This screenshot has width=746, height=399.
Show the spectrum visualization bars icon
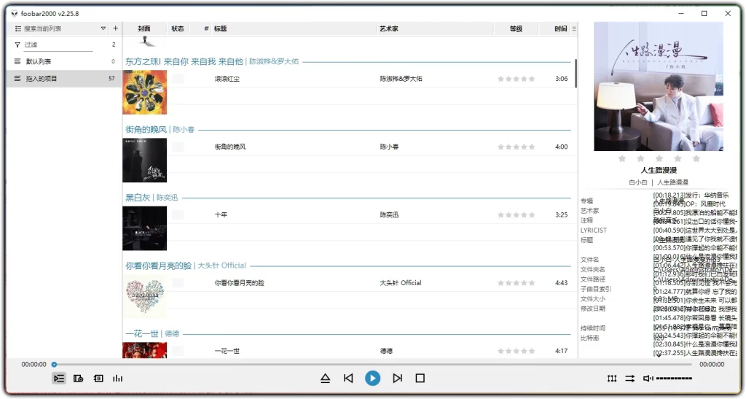point(117,379)
